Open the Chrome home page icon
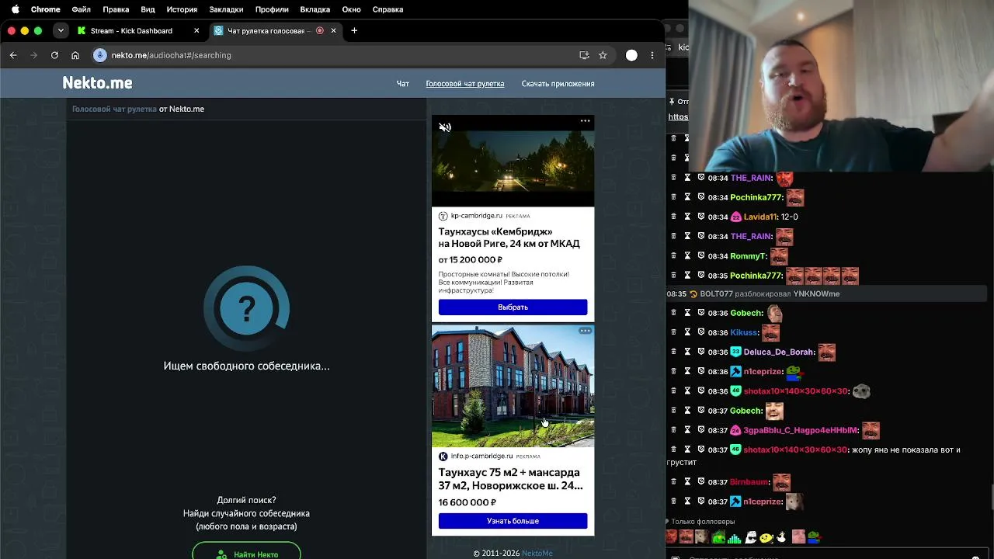This screenshot has height=559, width=994. (x=75, y=55)
